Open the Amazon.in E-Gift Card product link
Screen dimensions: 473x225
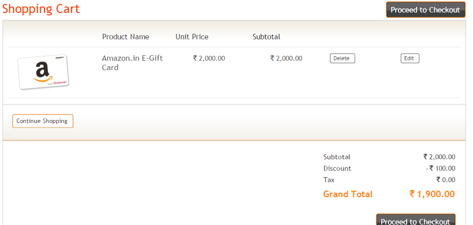pos(132,63)
